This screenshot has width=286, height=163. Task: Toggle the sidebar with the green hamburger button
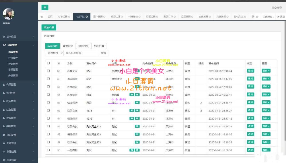45,7
